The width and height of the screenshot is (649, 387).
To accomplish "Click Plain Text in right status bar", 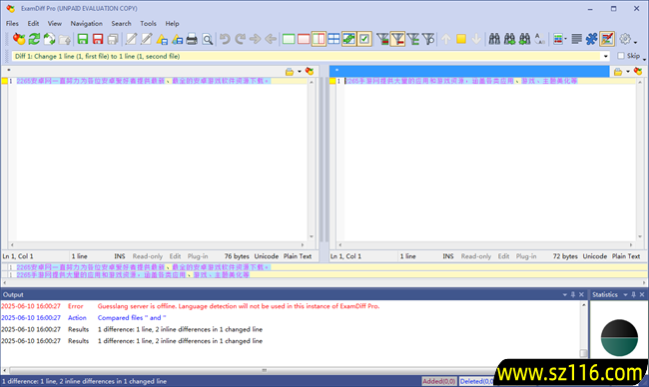I will point(626,256).
